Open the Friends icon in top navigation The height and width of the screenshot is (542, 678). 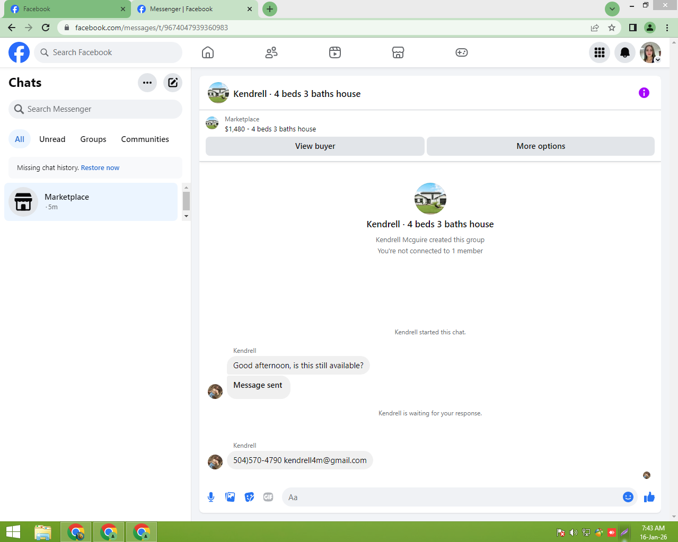pyautogui.click(x=271, y=52)
